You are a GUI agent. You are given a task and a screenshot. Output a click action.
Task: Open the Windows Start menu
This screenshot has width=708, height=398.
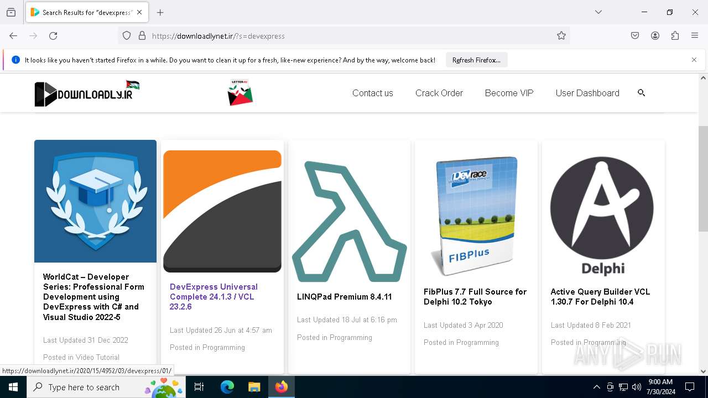[13, 387]
